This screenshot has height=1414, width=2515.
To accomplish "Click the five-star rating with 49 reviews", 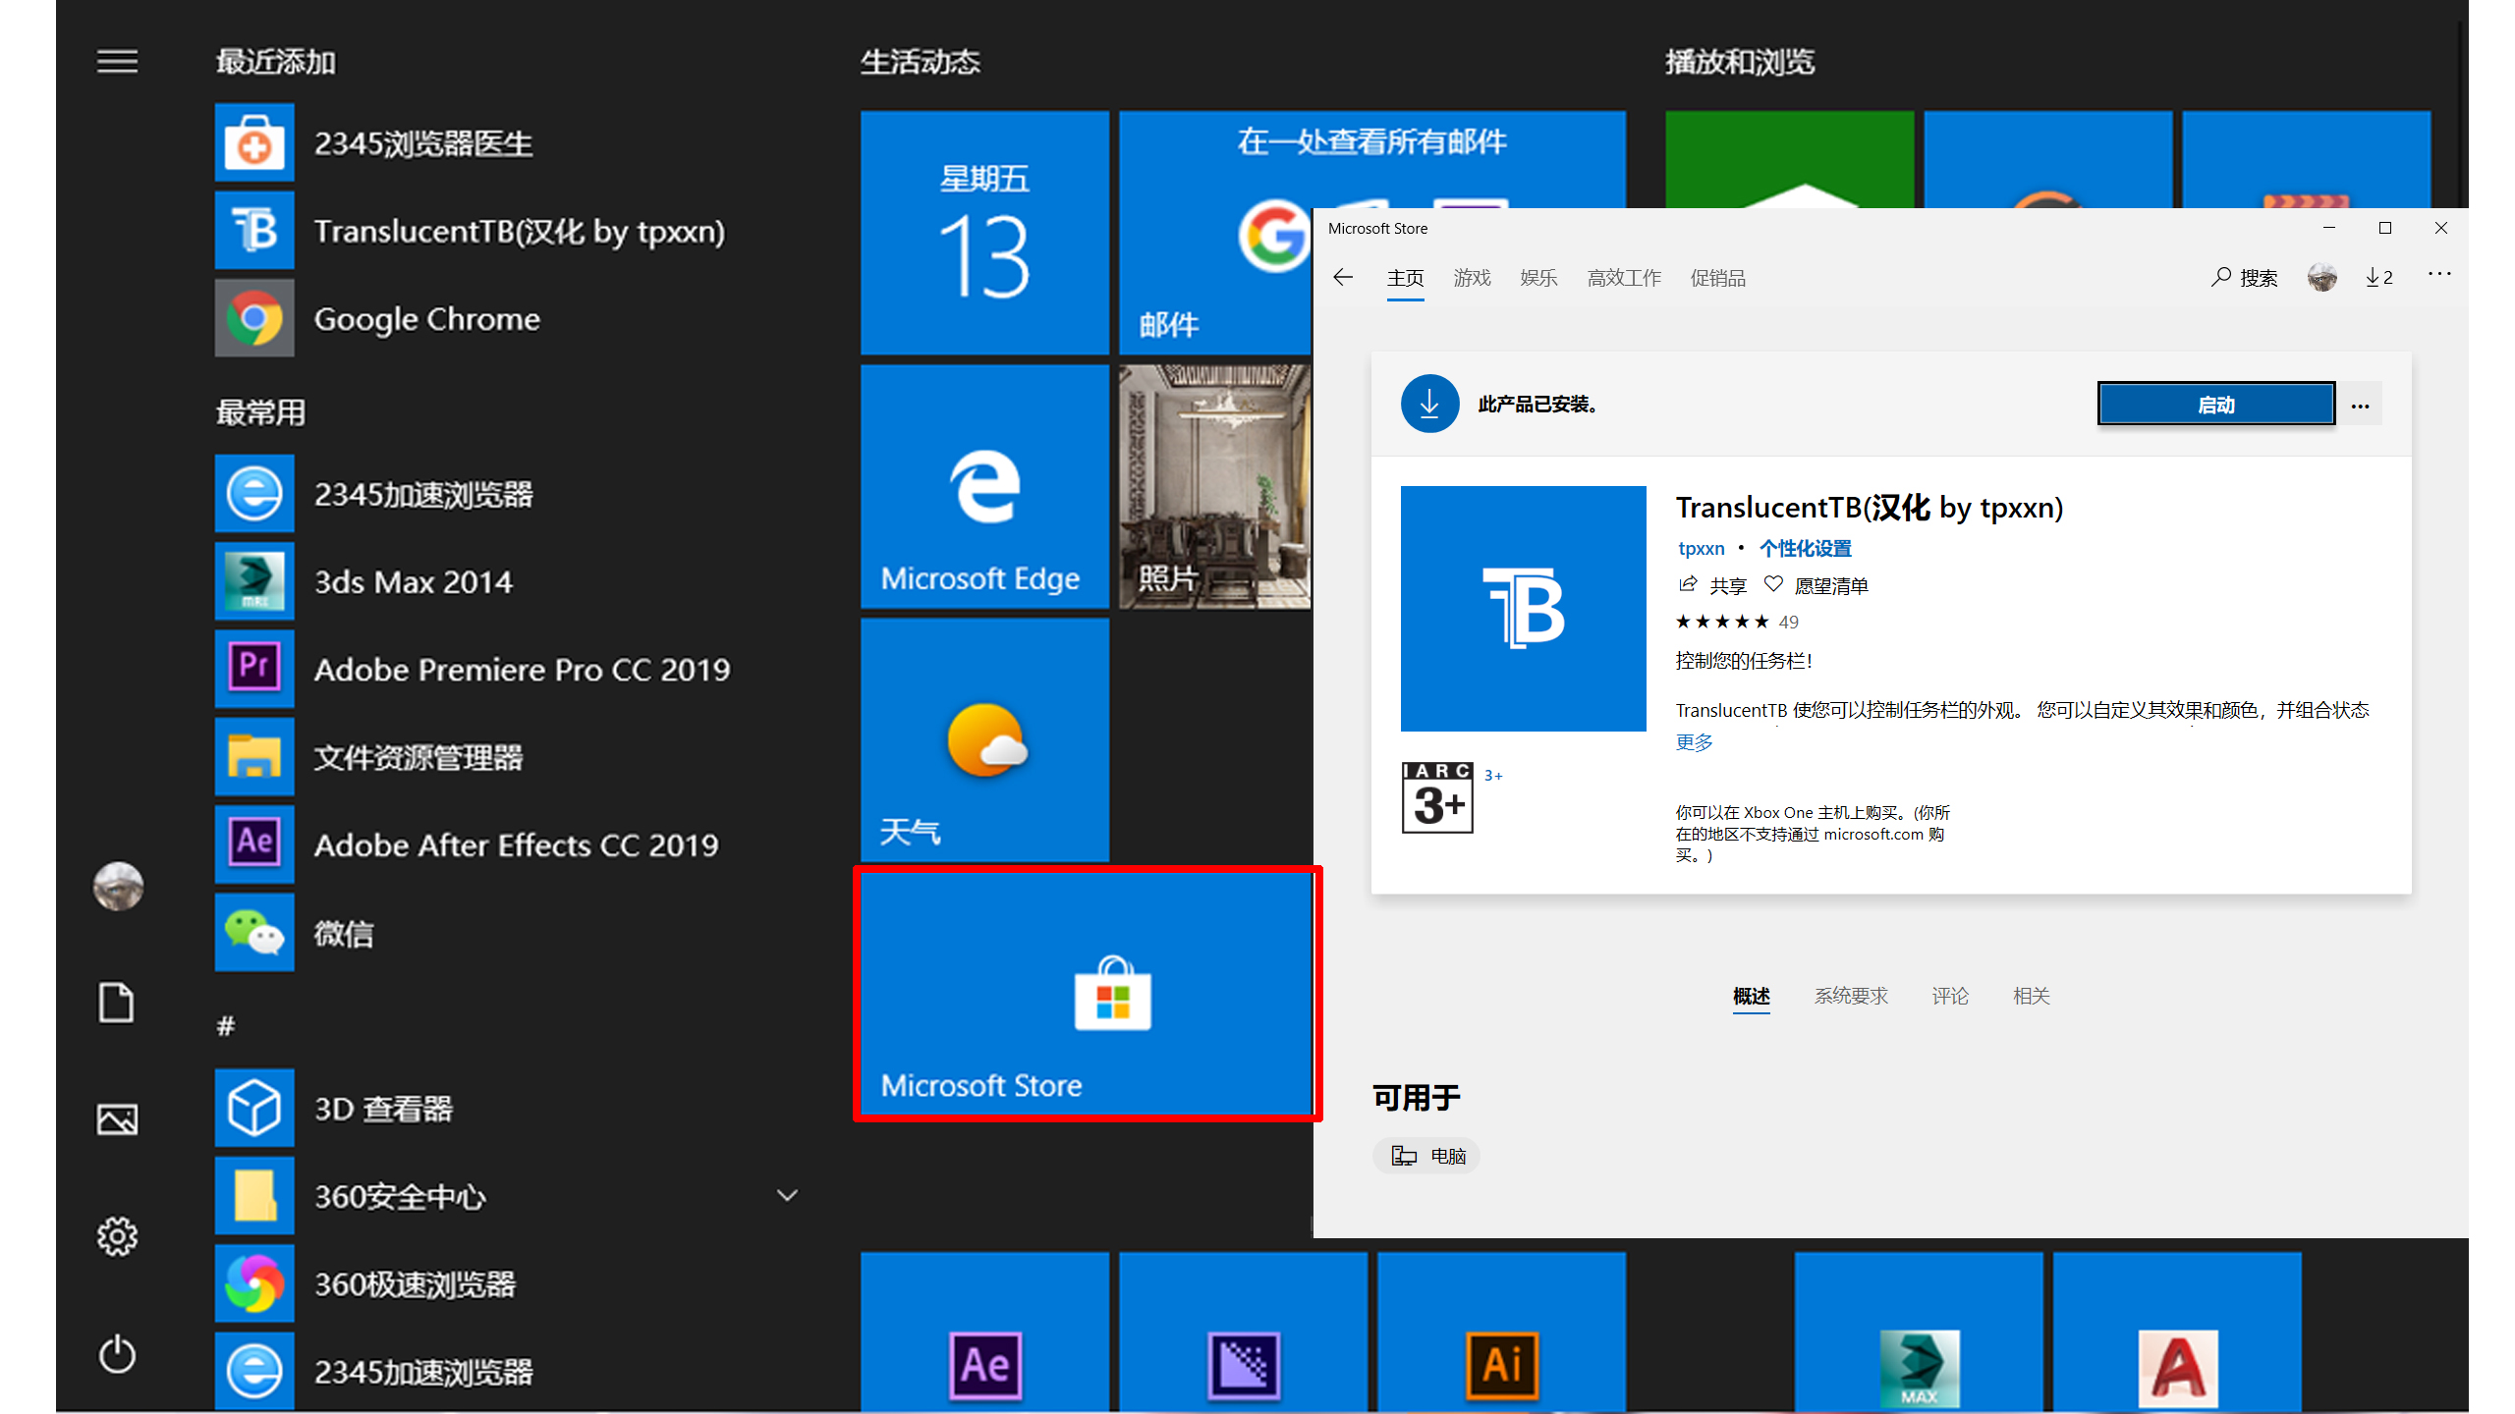I will point(1737,622).
